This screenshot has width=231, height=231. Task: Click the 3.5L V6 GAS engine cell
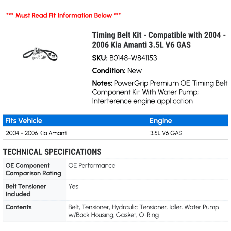click(166, 133)
